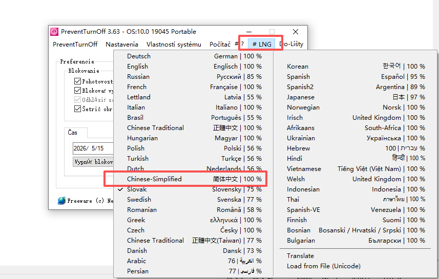
Task: Switch to Swedish language
Action: point(193,199)
